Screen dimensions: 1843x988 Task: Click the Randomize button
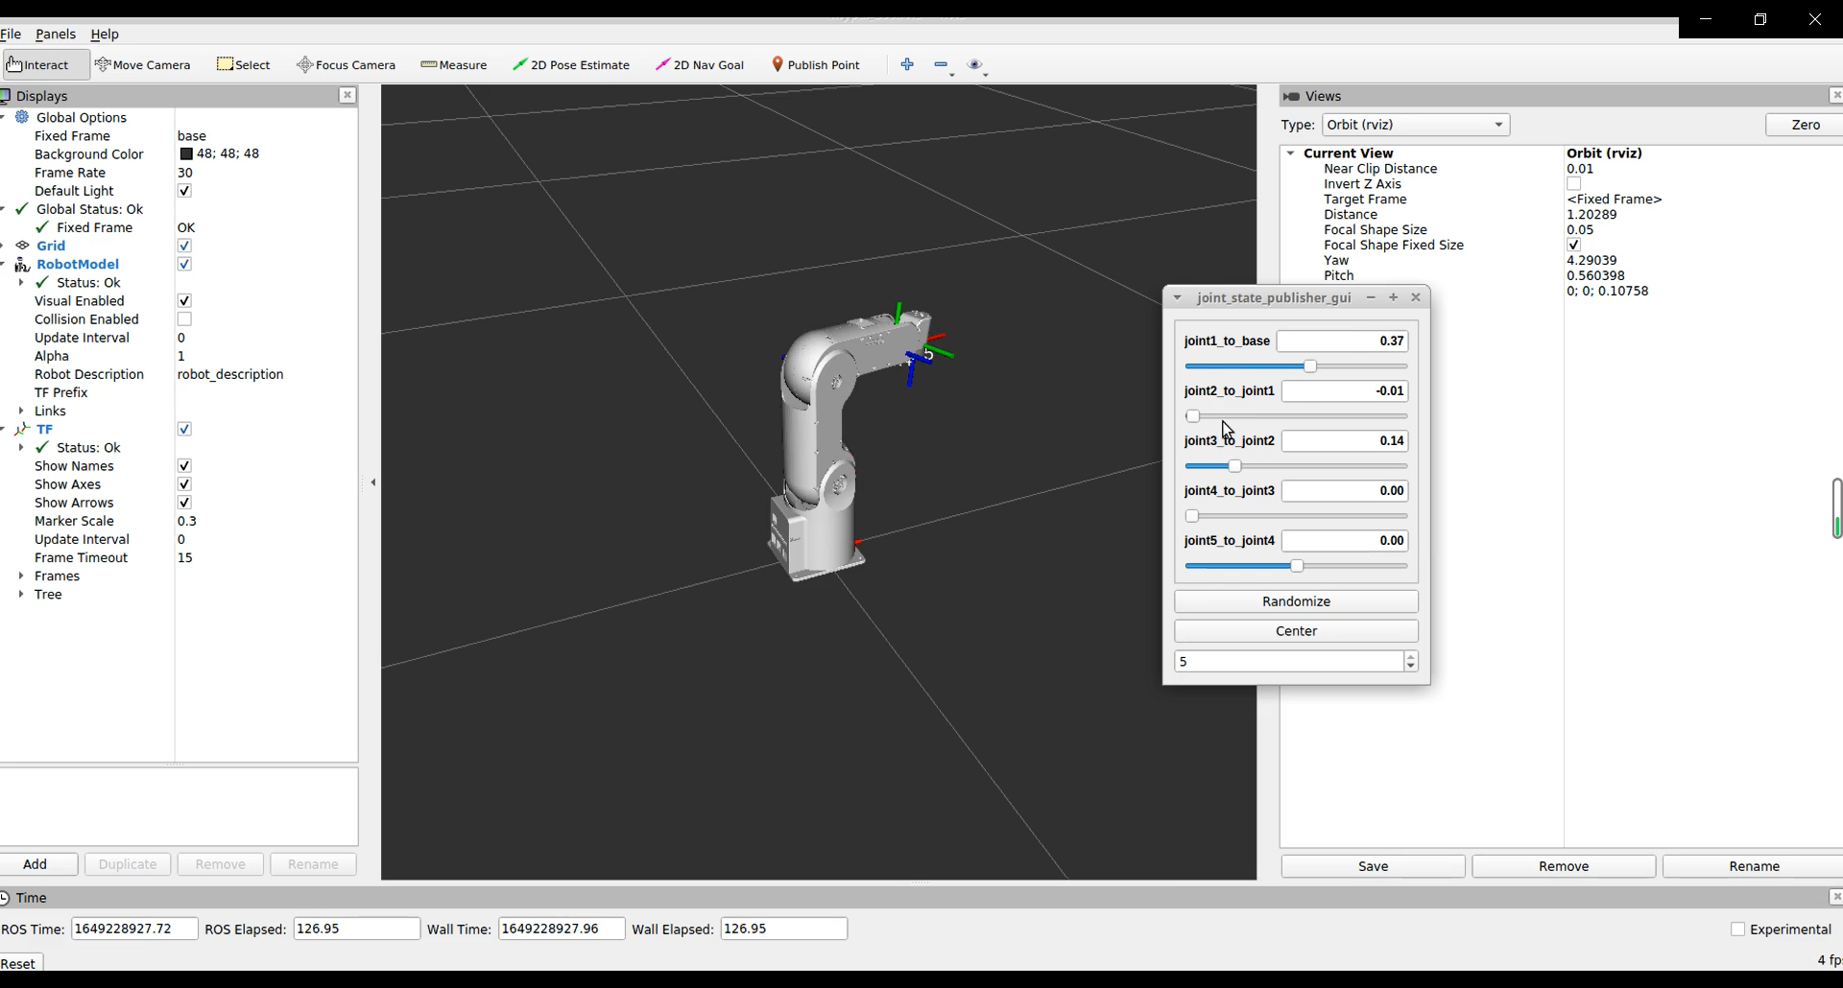click(x=1296, y=601)
